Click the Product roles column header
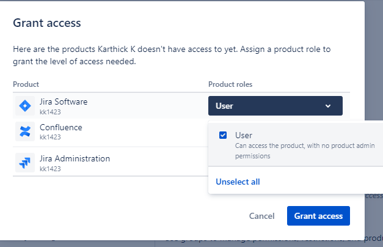The width and height of the screenshot is (383, 247). [230, 84]
